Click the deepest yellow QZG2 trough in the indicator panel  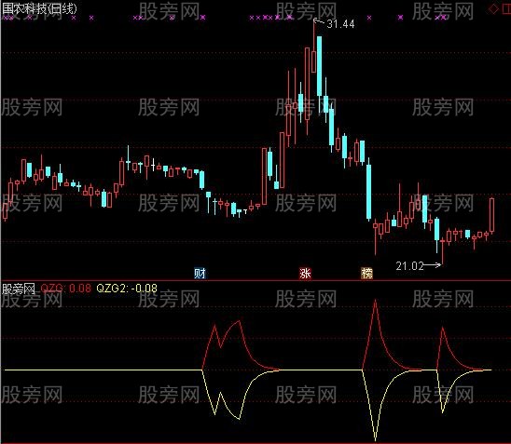pos(376,439)
